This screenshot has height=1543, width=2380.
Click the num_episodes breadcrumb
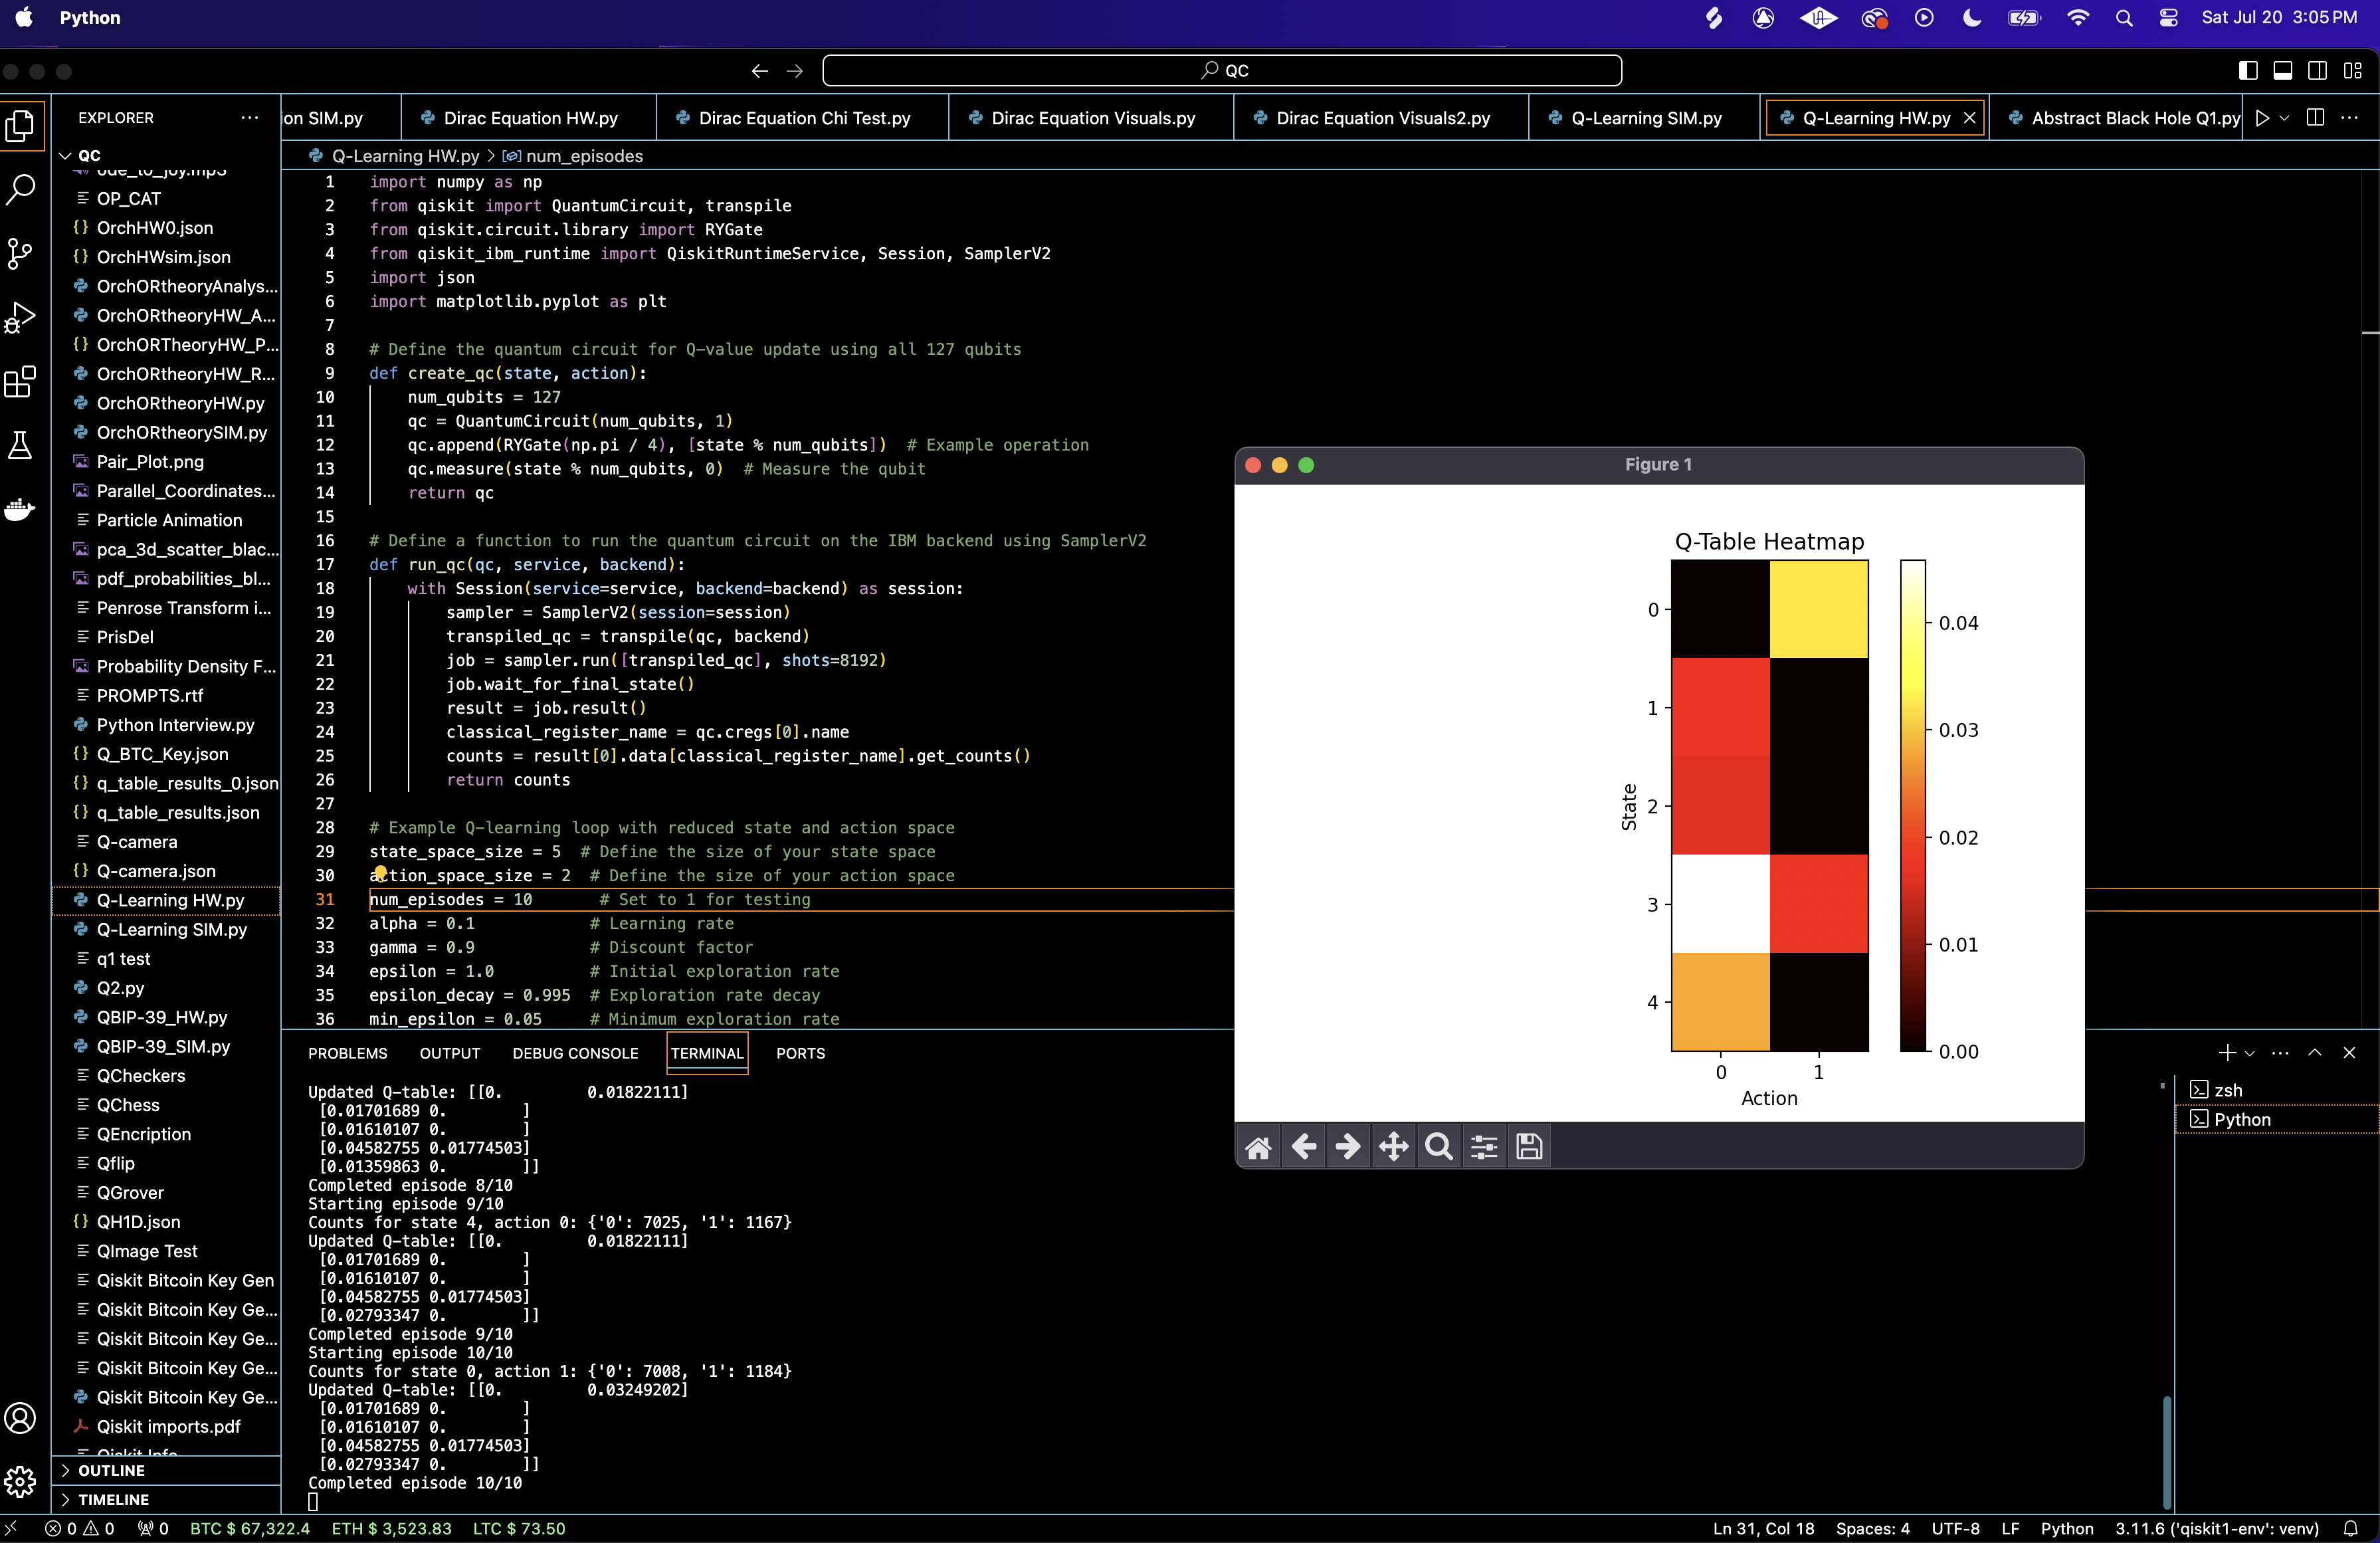coord(584,156)
